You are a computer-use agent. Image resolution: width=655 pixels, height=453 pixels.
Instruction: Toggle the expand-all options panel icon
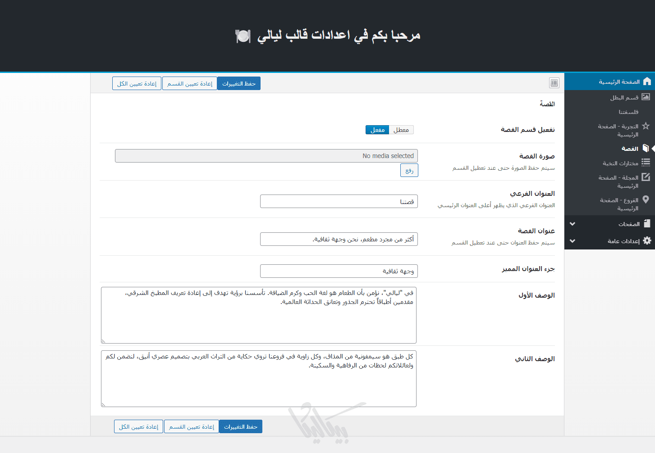pyautogui.click(x=554, y=83)
